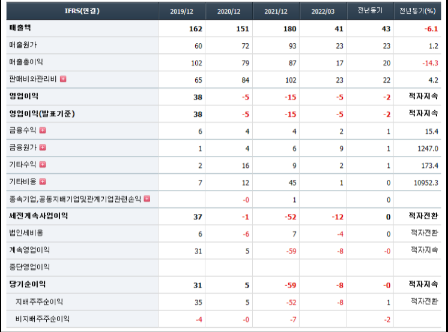The width and height of the screenshot is (448, 332).
Task: Expand the 기타비용 row plus icon
Action: coord(43,182)
